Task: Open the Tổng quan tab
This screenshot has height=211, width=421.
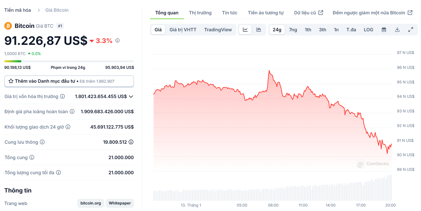Action: pyautogui.click(x=167, y=13)
